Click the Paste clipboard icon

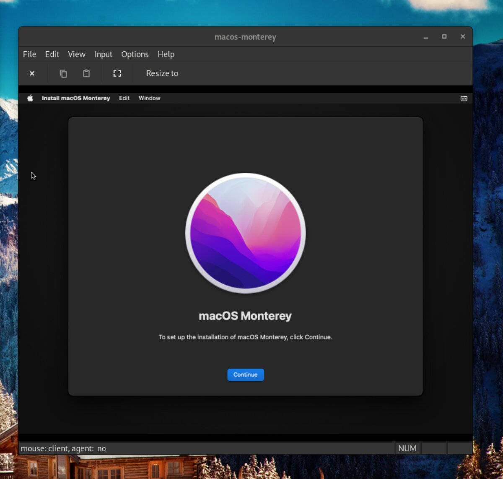pyautogui.click(x=86, y=73)
